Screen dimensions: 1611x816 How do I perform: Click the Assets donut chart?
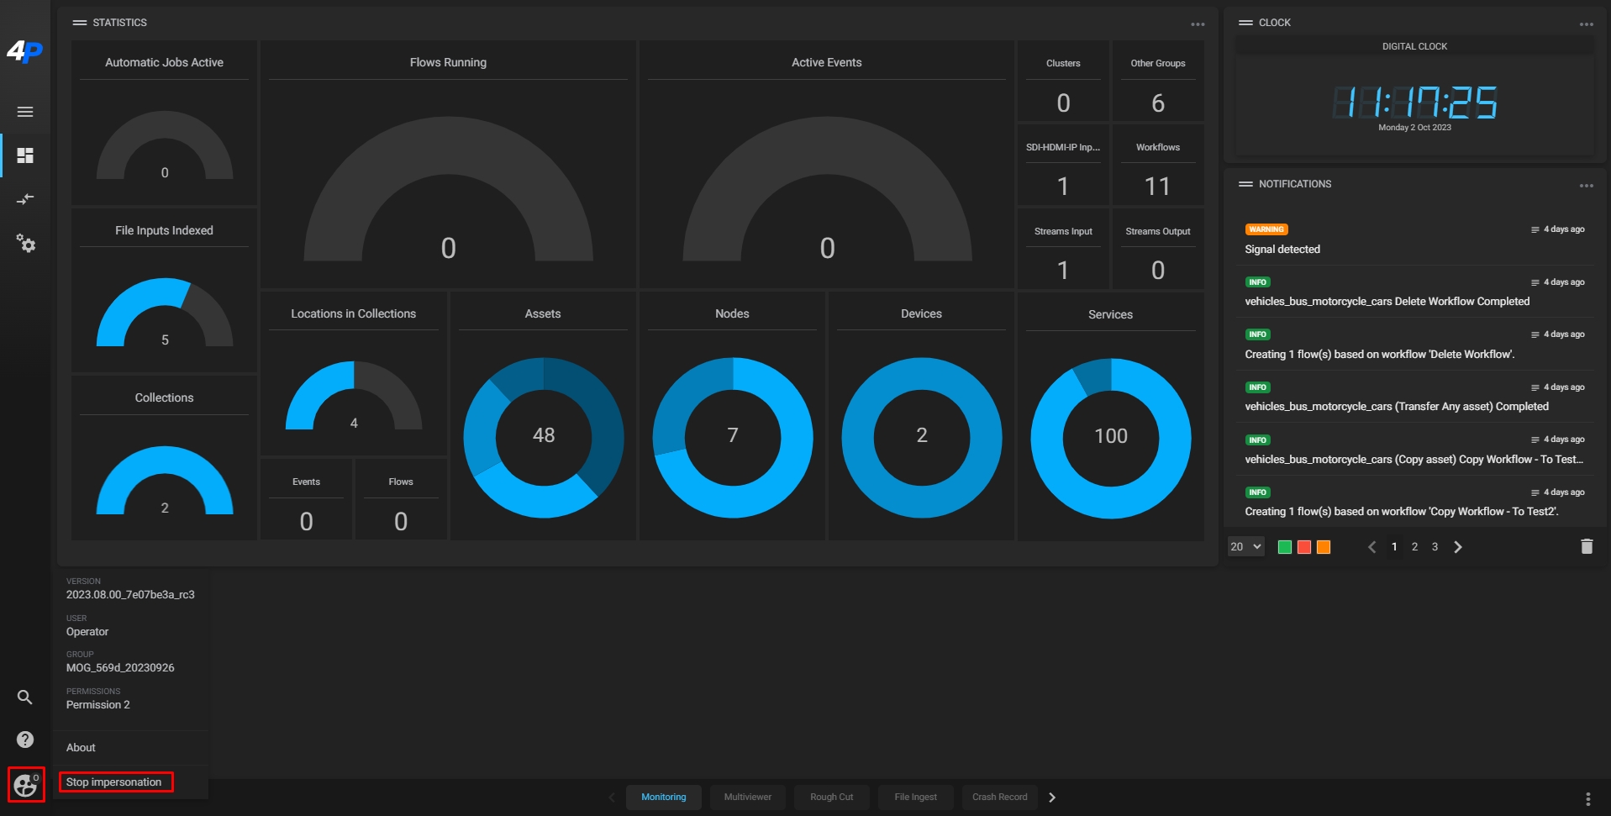[544, 437]
